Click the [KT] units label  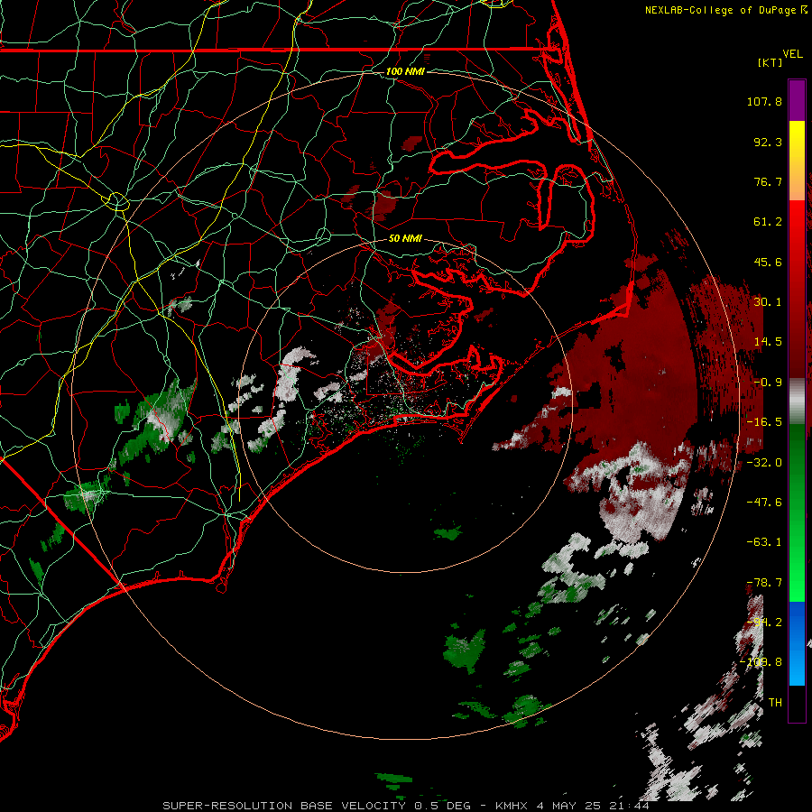(770, 62)
